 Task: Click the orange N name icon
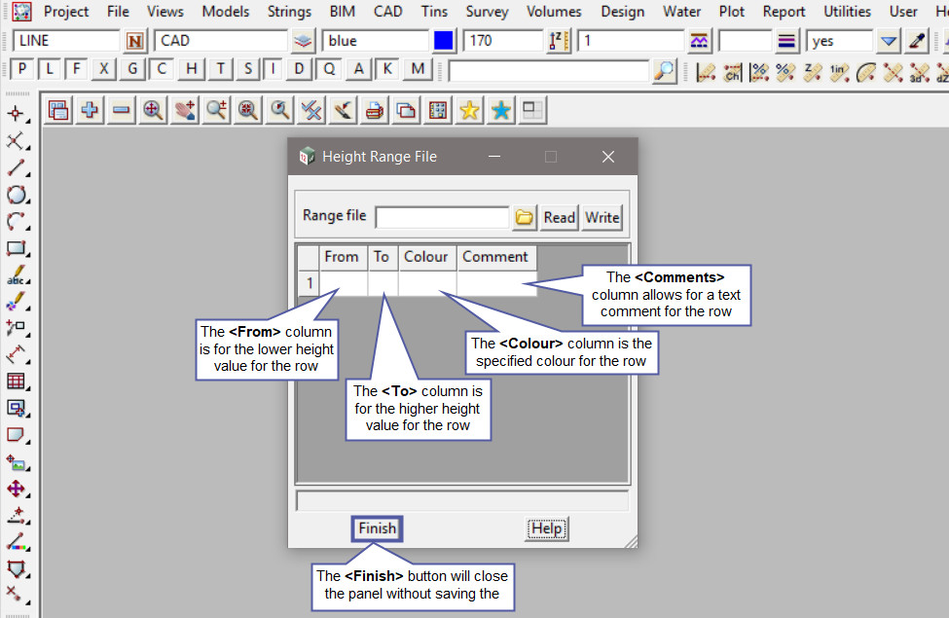coord(134,41)
